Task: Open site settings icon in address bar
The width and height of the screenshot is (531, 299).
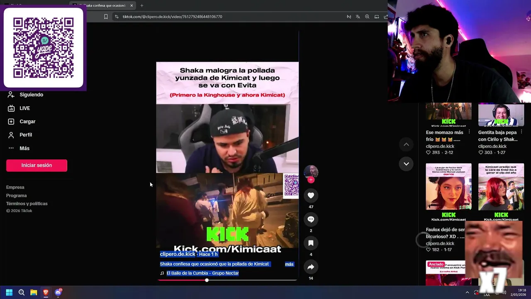Action: (117, 17)
